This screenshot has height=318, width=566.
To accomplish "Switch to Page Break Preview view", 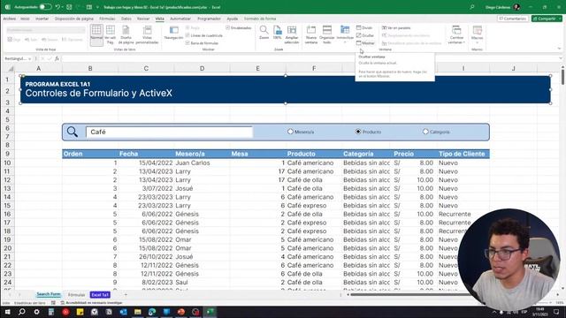I will (111, 34).
